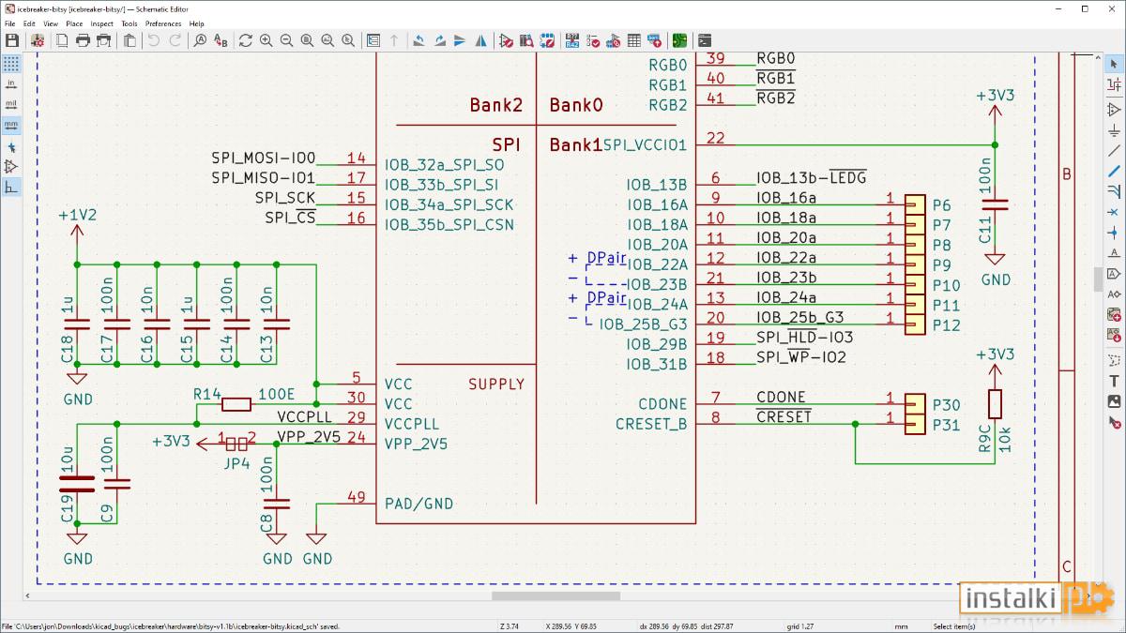Select the draw wire tool

pyautogui.click(x=1114, y=151)
